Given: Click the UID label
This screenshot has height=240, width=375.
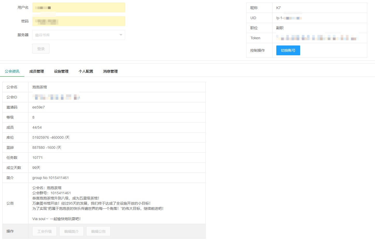Looking at the screenshot, I should point(253,18).
